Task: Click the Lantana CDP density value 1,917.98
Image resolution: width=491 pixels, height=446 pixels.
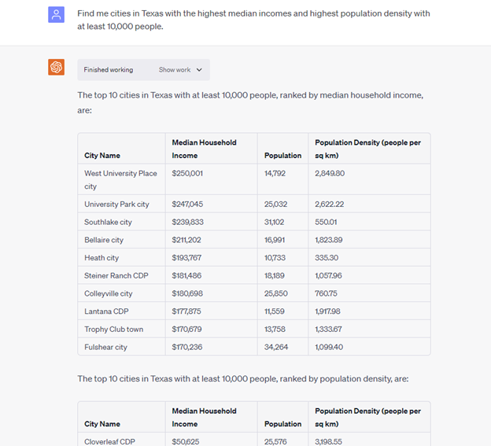Action: (x=329, y=311)
